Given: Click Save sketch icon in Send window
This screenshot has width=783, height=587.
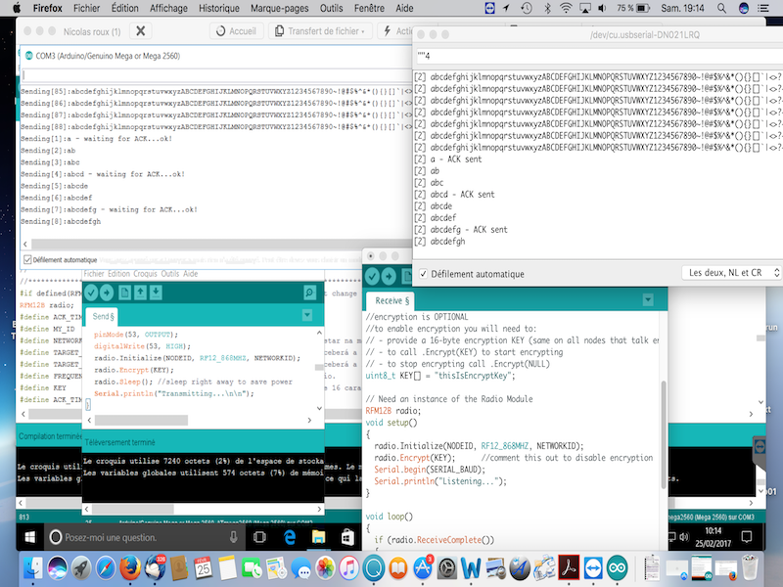Looking at the screenshot, I should pos(157,293).
